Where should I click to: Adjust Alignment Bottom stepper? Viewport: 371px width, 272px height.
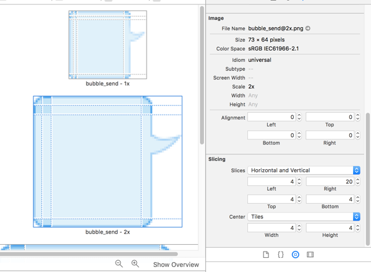299,135
